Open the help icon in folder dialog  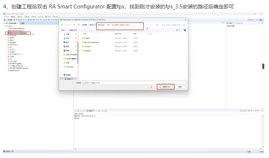click(185, 30)
